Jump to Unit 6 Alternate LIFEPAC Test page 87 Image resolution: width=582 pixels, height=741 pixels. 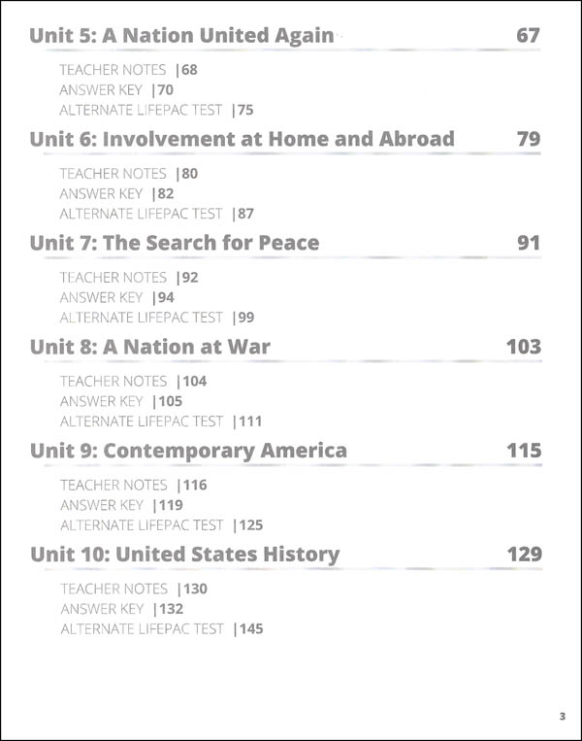(x=157, y=214)
